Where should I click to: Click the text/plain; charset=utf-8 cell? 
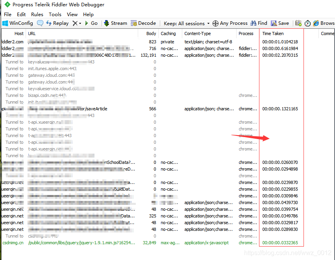(x=208, y=42)
